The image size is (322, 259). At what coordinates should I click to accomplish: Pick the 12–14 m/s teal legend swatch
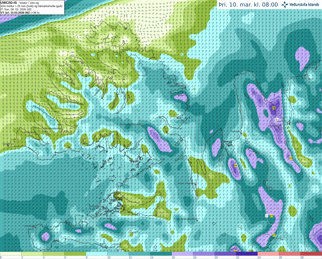(140, 253)
